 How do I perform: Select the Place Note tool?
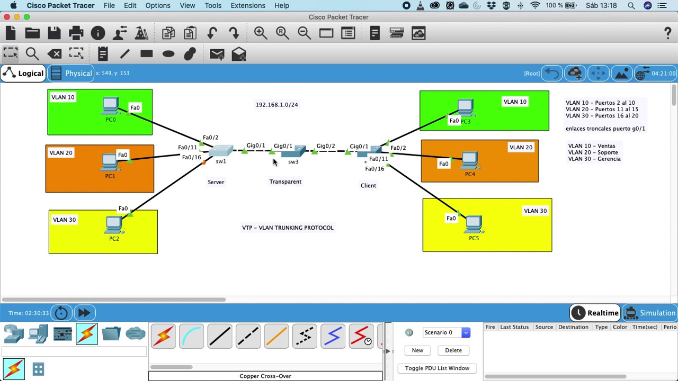coord(103,54)
